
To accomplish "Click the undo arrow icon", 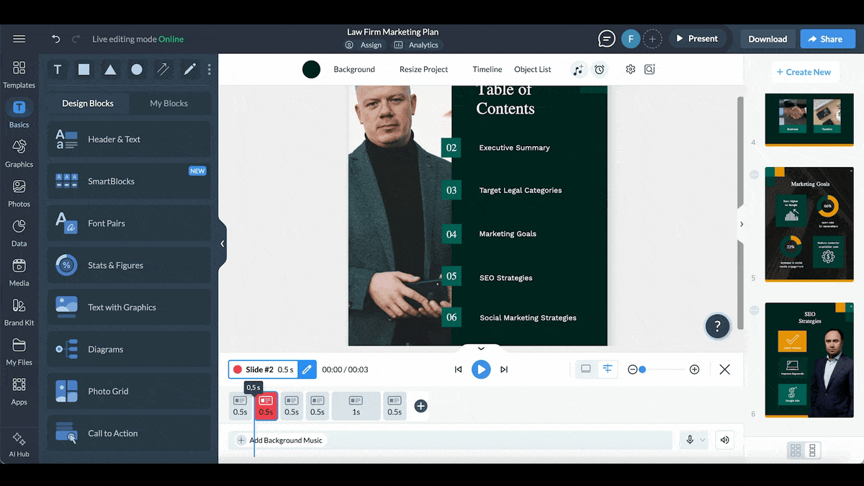I will coord(56,39).
